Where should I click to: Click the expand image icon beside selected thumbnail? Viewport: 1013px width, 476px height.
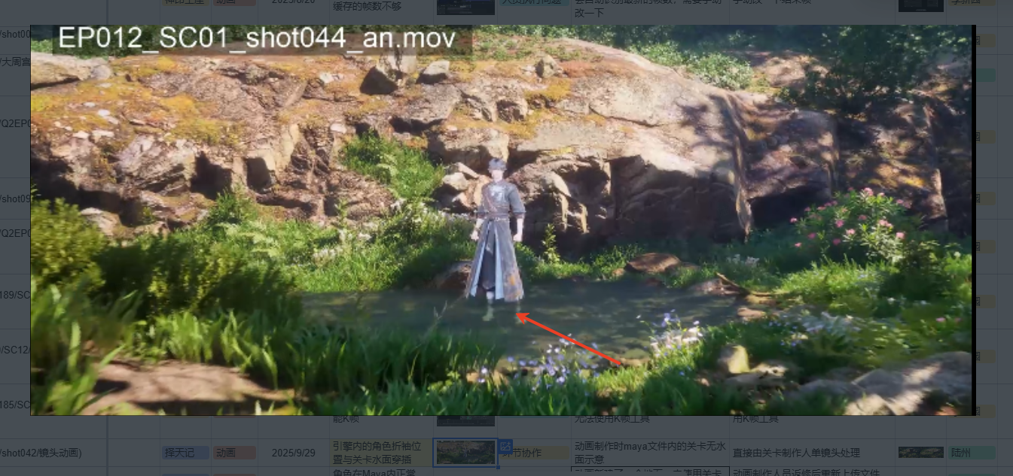point(505,446)
